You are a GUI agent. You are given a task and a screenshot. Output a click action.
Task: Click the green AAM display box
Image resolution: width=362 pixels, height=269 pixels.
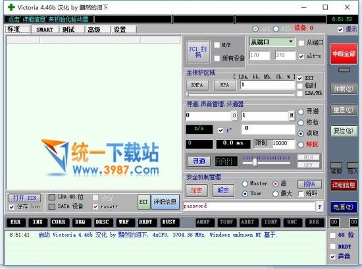[x=226, y=162]
